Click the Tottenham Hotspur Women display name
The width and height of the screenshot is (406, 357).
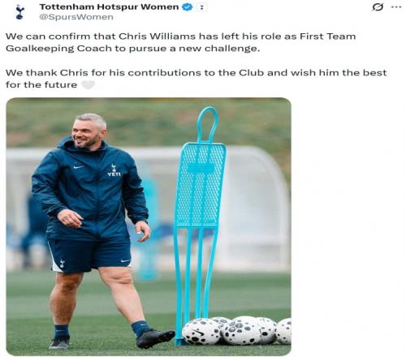pos(109,6)
